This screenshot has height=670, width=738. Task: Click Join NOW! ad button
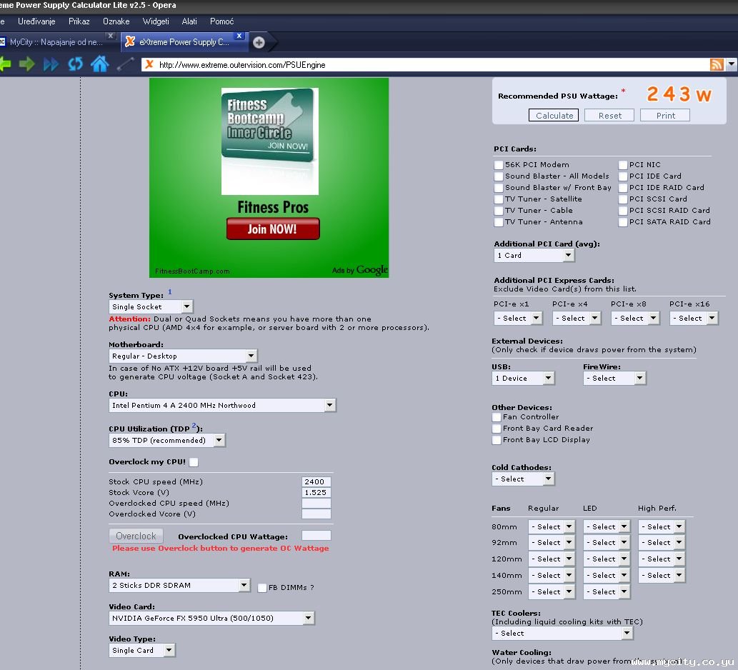coord(272,229)
